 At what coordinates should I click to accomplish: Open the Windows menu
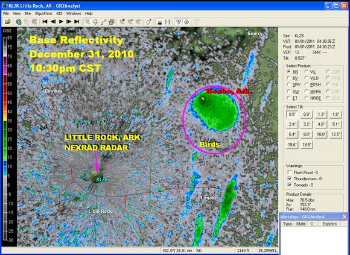click(74, 13)
